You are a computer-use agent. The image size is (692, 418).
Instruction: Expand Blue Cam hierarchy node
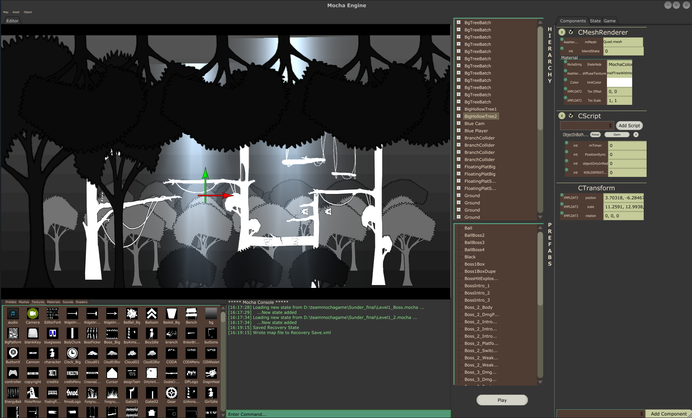(459, 123)
